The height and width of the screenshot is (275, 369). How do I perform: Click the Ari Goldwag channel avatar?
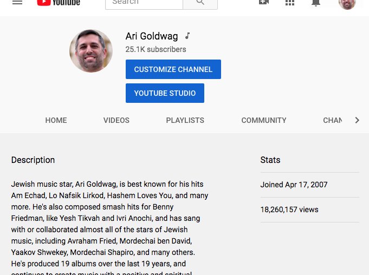pyautogui.click(x=91, y=51)
